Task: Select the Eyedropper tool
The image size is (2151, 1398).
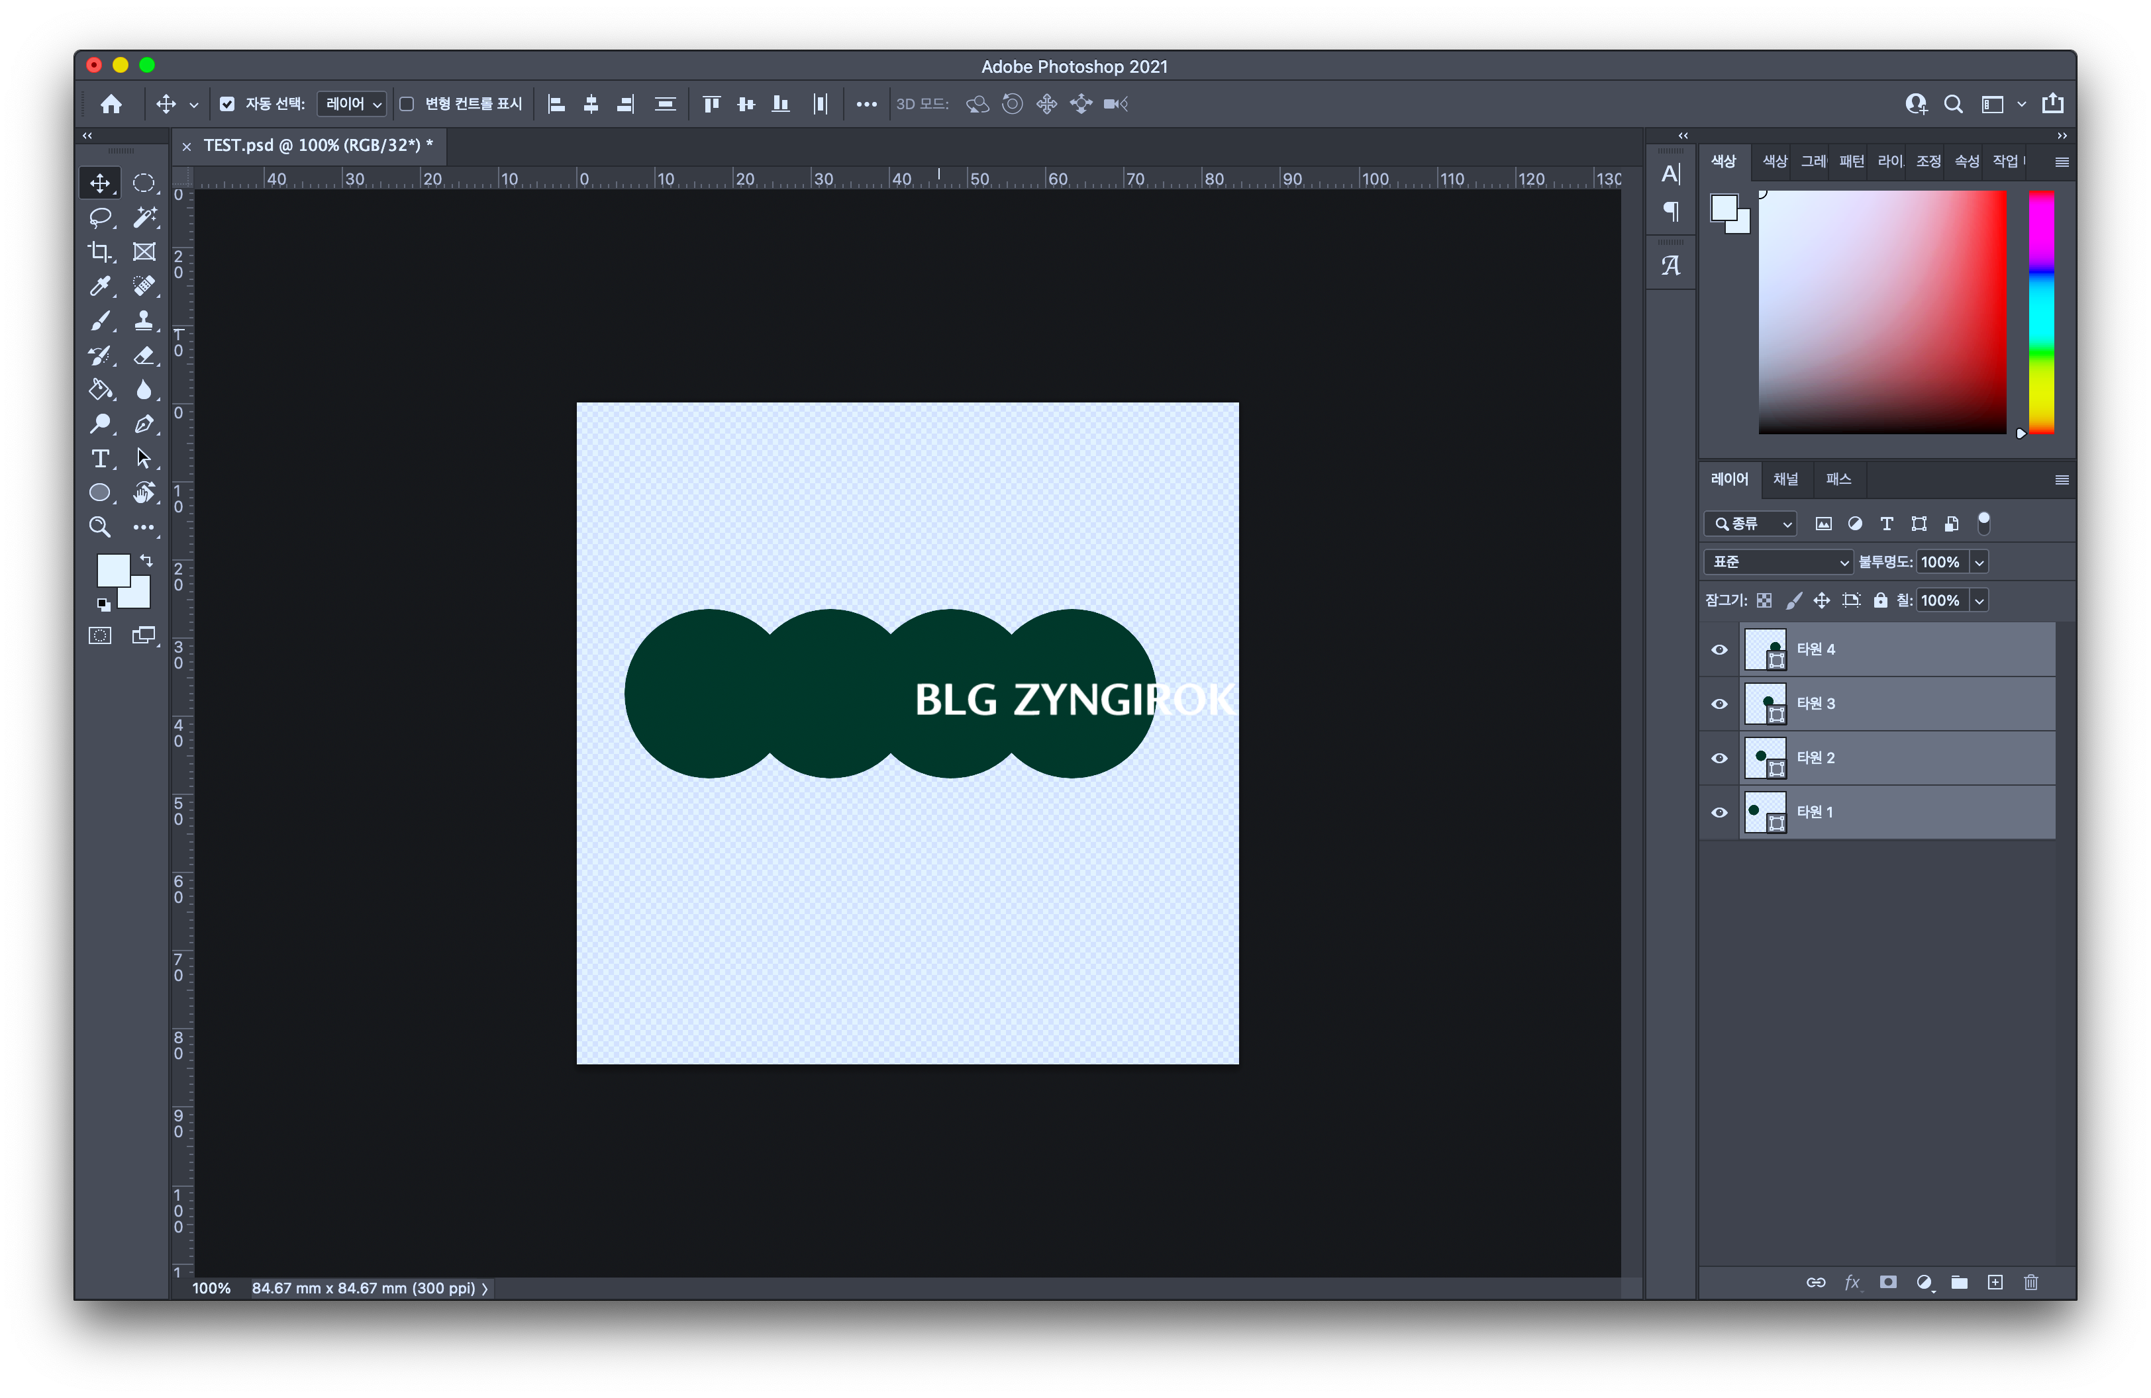Action: click(x=99, y=286)
